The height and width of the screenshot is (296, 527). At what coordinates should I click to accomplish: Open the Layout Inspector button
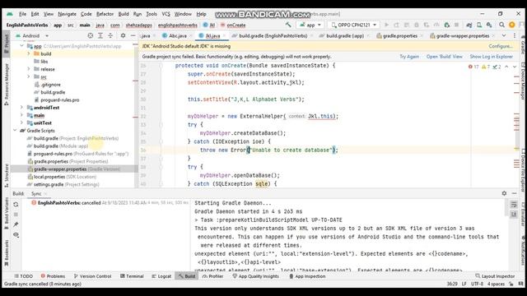(x=495, y=276)
